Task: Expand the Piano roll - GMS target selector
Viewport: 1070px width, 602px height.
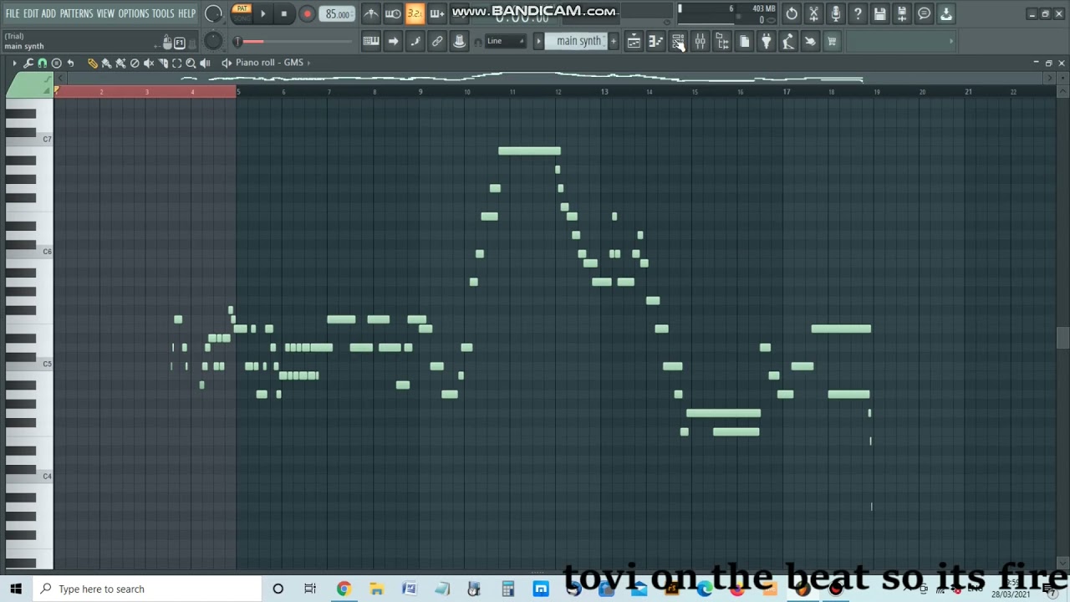Action: [x=267, y=63]
